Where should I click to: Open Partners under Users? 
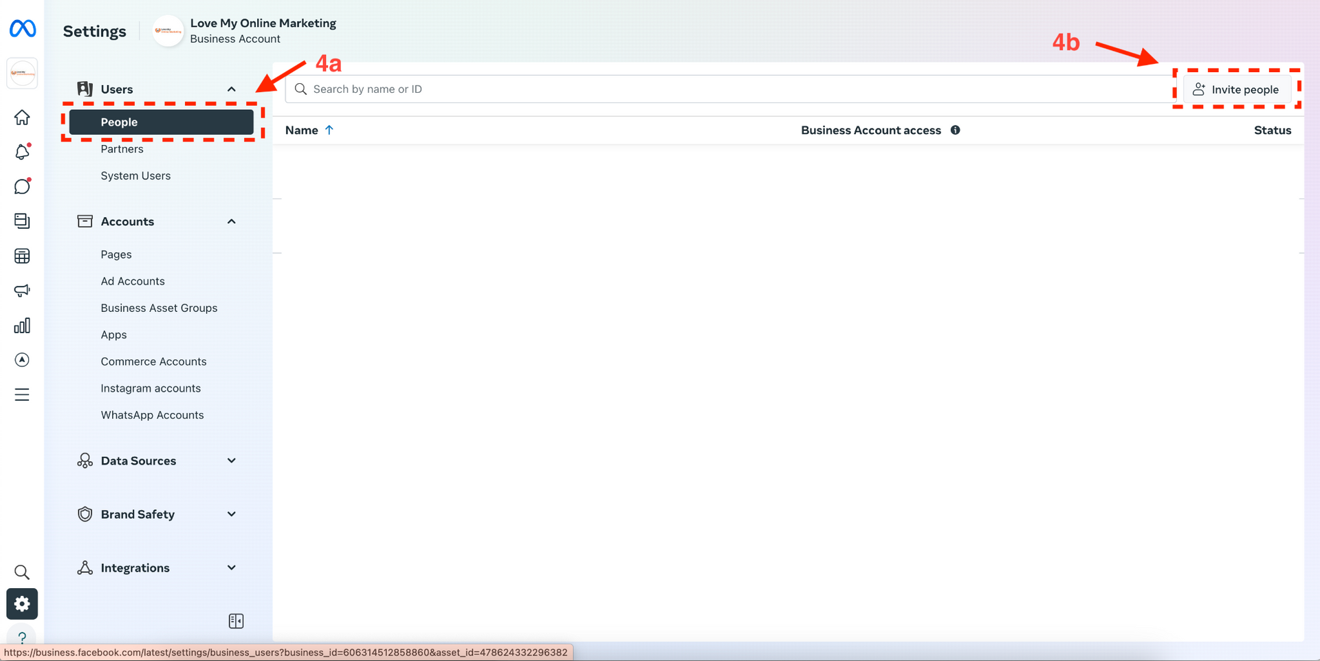click(x=122, y=149)
